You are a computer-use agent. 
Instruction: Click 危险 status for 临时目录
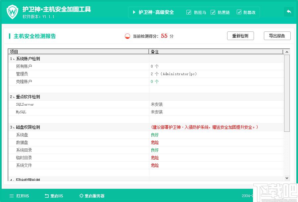point(155,158)
